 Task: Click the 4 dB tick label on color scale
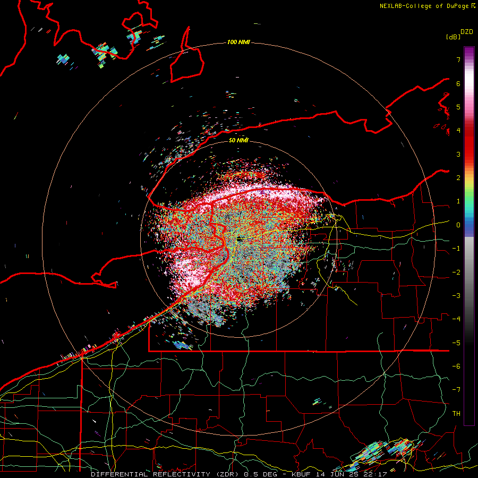pos(458,131)
